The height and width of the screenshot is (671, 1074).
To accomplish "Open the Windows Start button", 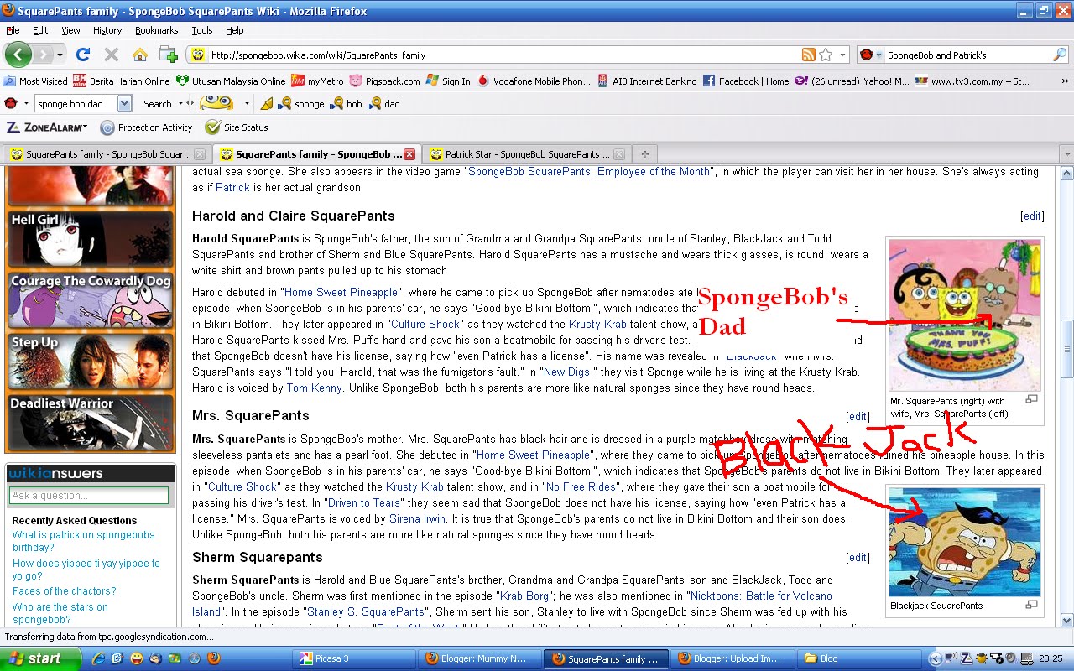I will [40, 658].
